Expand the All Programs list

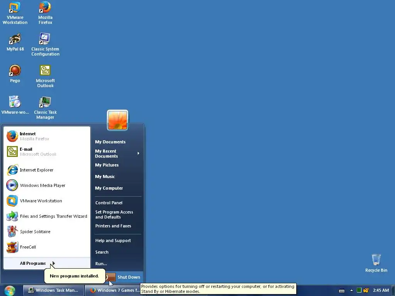[47, 263]
